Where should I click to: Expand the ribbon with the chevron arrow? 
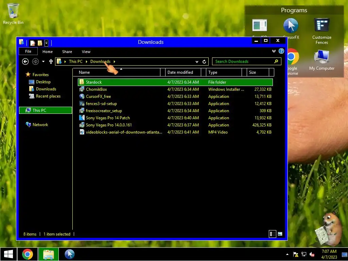(x=274, y=51)
